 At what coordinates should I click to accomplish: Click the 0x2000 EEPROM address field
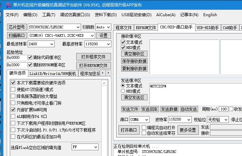17,65
